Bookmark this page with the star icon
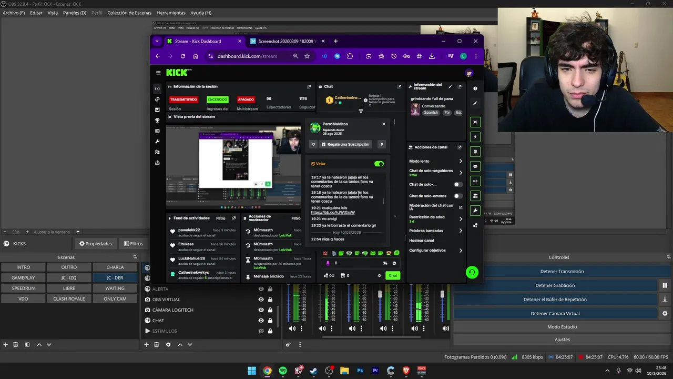The height and width of the screenshot is (379, 673). [307, 56]
